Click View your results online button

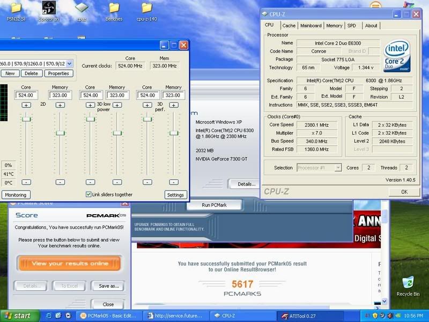70,264
